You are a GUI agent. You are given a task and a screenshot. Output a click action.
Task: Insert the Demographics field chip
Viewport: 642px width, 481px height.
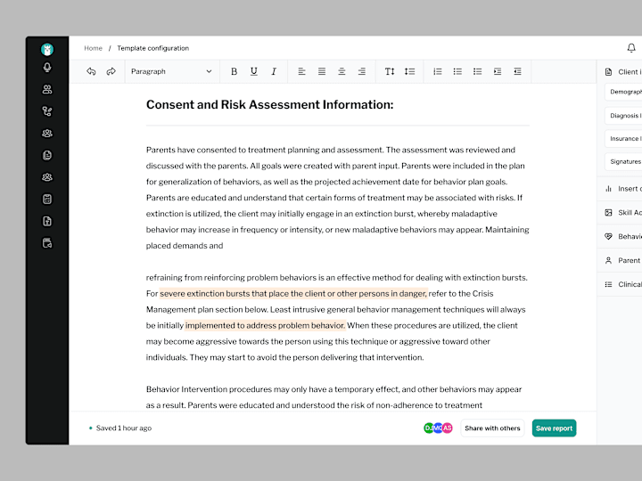point(623,92)
